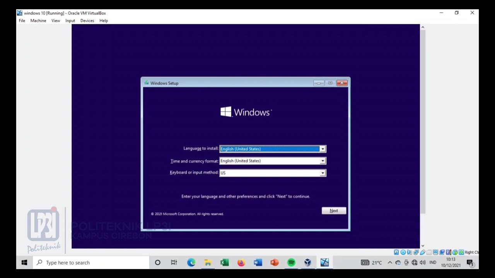Open the Machine menu

[x=38, y=20]
